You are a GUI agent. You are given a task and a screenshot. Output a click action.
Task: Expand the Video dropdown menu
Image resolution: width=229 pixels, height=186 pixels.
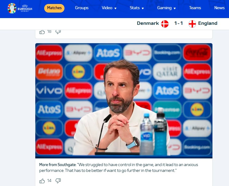coord(109,8)
